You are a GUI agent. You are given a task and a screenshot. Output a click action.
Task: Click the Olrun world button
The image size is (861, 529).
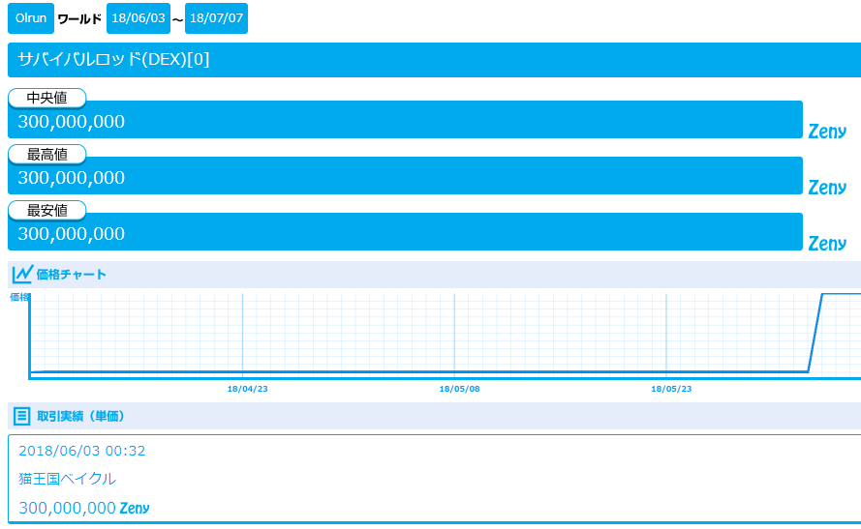[31, 18]
